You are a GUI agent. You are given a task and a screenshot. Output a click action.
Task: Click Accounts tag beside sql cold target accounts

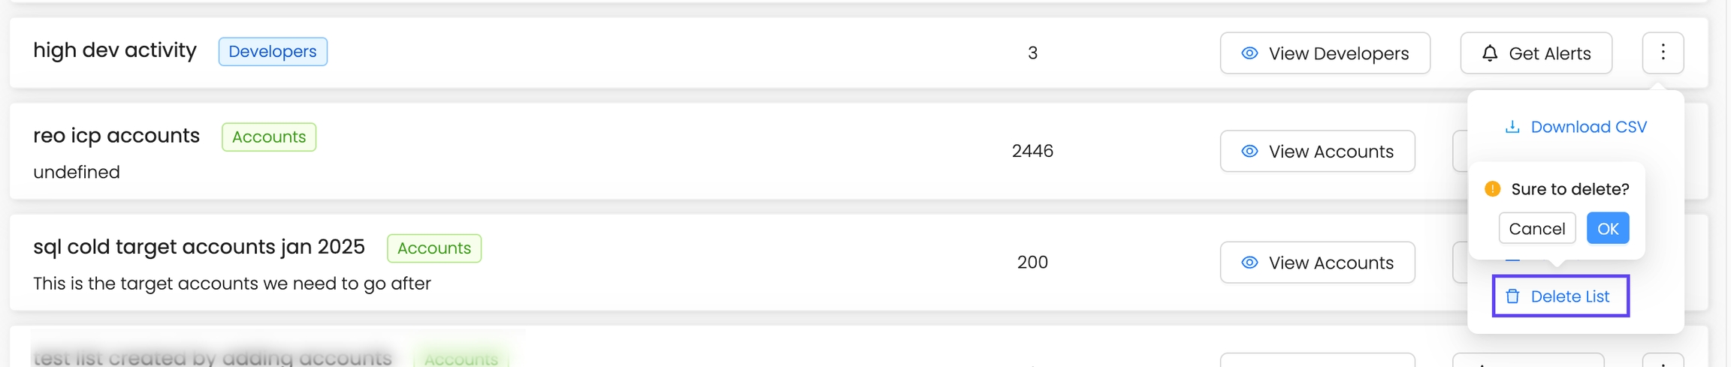point(434,248)
